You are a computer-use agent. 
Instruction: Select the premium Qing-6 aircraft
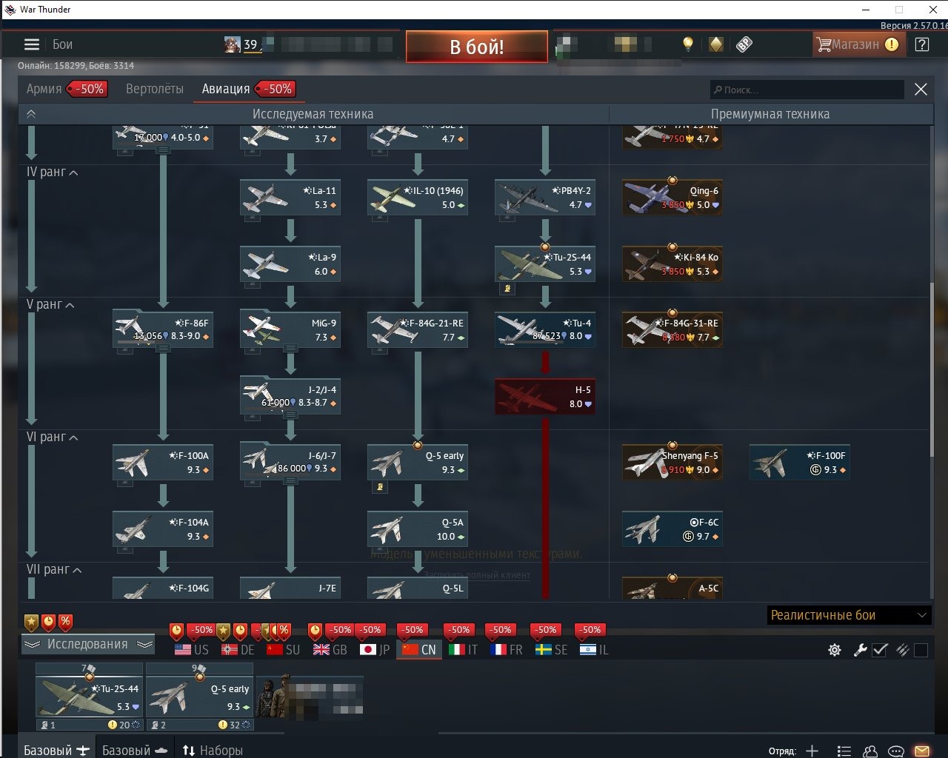pyautogui.click(x=672, y=198)
